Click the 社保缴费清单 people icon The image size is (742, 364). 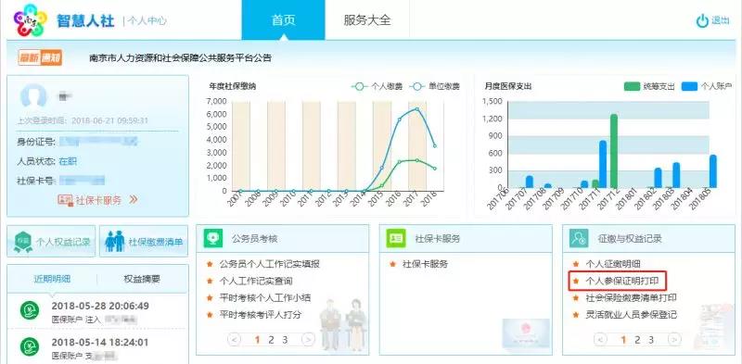(x=114, y=242)
